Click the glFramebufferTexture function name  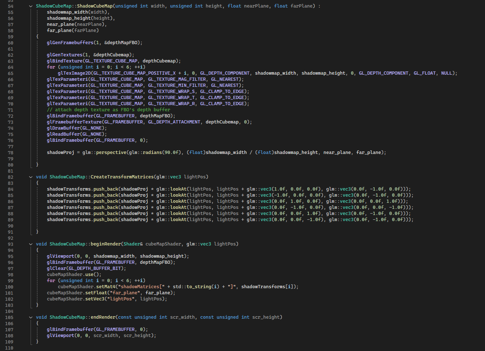[74, 122]
